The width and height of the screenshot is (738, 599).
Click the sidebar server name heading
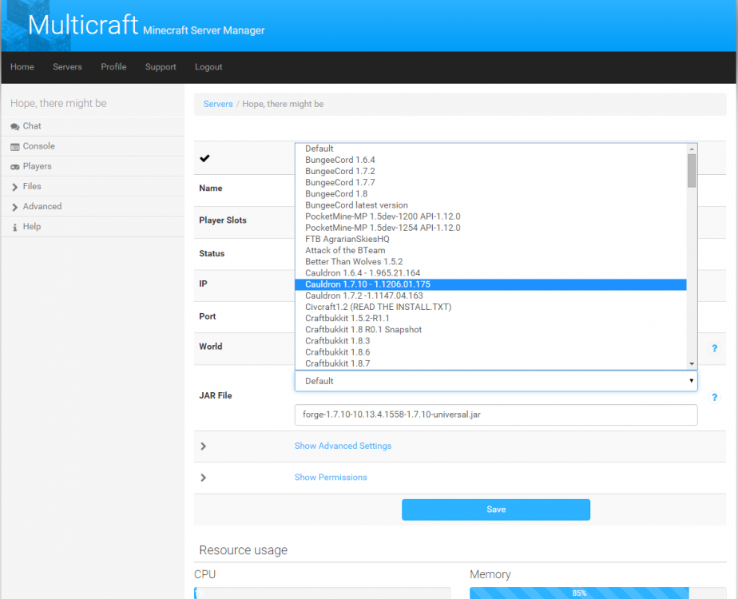pos(58,103)
